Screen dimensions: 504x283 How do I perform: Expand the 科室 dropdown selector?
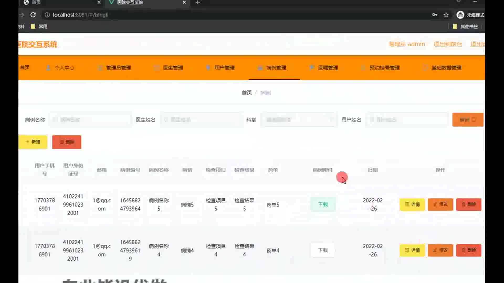[299, 120]
